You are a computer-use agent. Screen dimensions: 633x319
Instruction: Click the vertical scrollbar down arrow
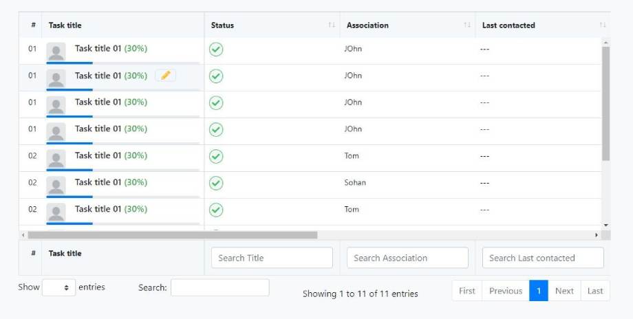coord(605,225)
